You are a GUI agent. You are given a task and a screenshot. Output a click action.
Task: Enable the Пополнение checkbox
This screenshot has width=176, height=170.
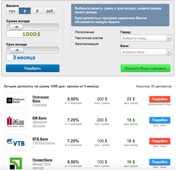73,32
